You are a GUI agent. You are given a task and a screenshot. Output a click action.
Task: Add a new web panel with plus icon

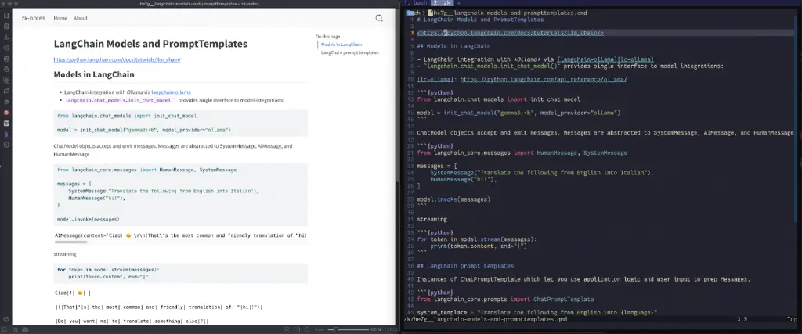6,145
